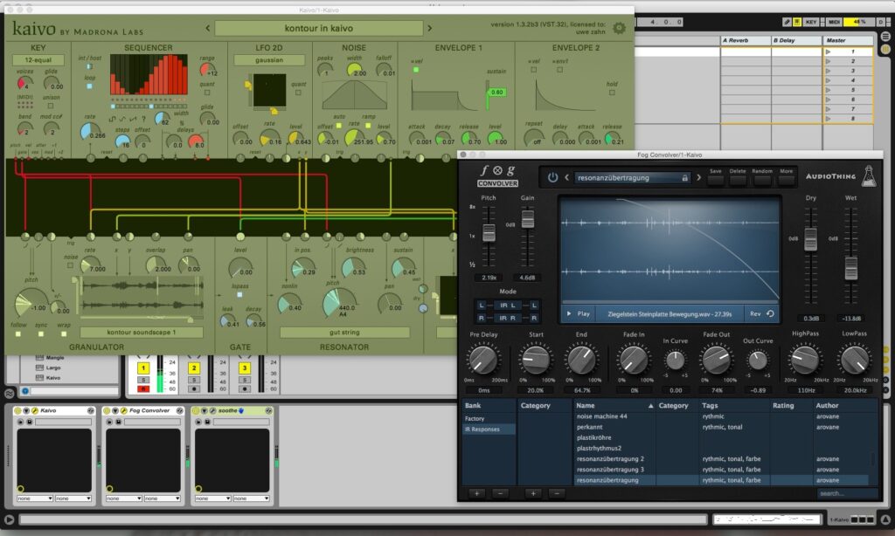Toggle Fog Convolver power icon

coord(552,177)
